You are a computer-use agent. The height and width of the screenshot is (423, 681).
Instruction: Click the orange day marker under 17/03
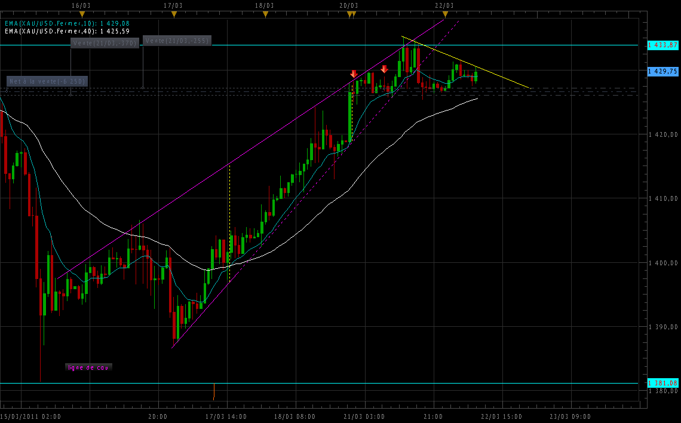click(174, 14)
